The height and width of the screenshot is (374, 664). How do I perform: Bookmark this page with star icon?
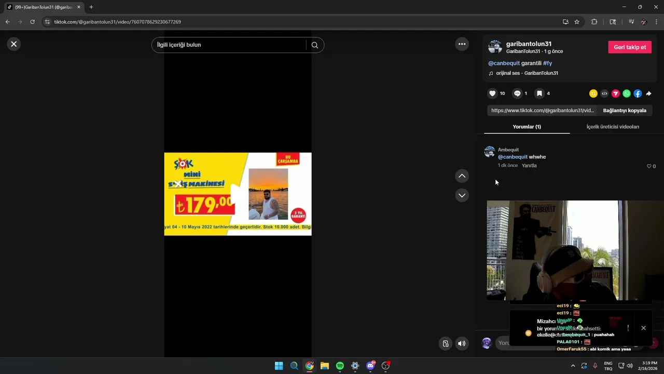577,22
